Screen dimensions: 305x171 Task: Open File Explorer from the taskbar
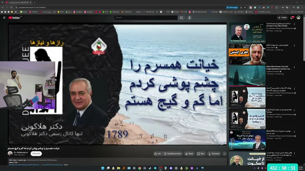(x=118, y=168)
